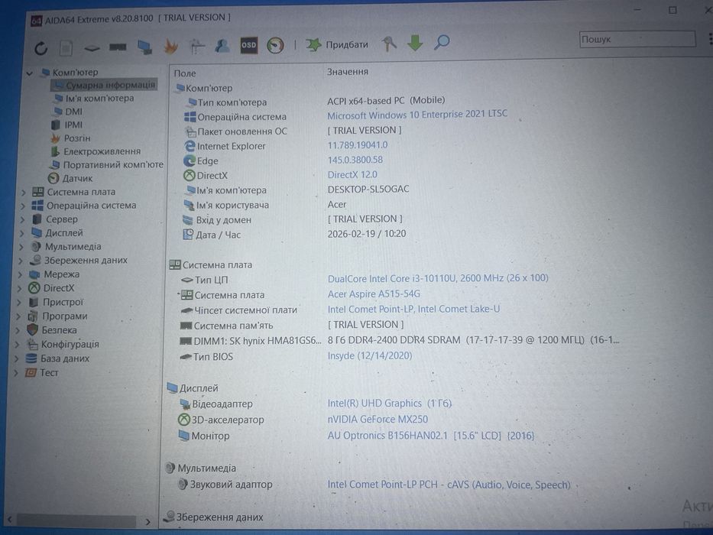Click sidebar scroll left arrow
This screenshot has height=535, width=713.
pyautogui.click(x=9, y=519)
